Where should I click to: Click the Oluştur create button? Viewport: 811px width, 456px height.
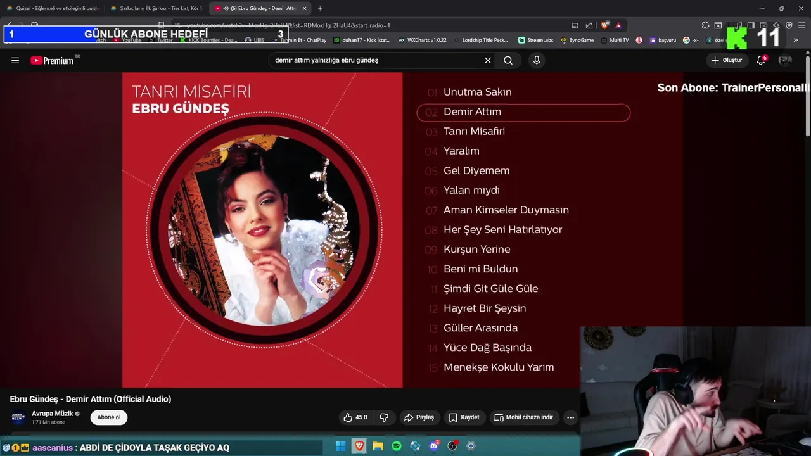tap(727, 60)
